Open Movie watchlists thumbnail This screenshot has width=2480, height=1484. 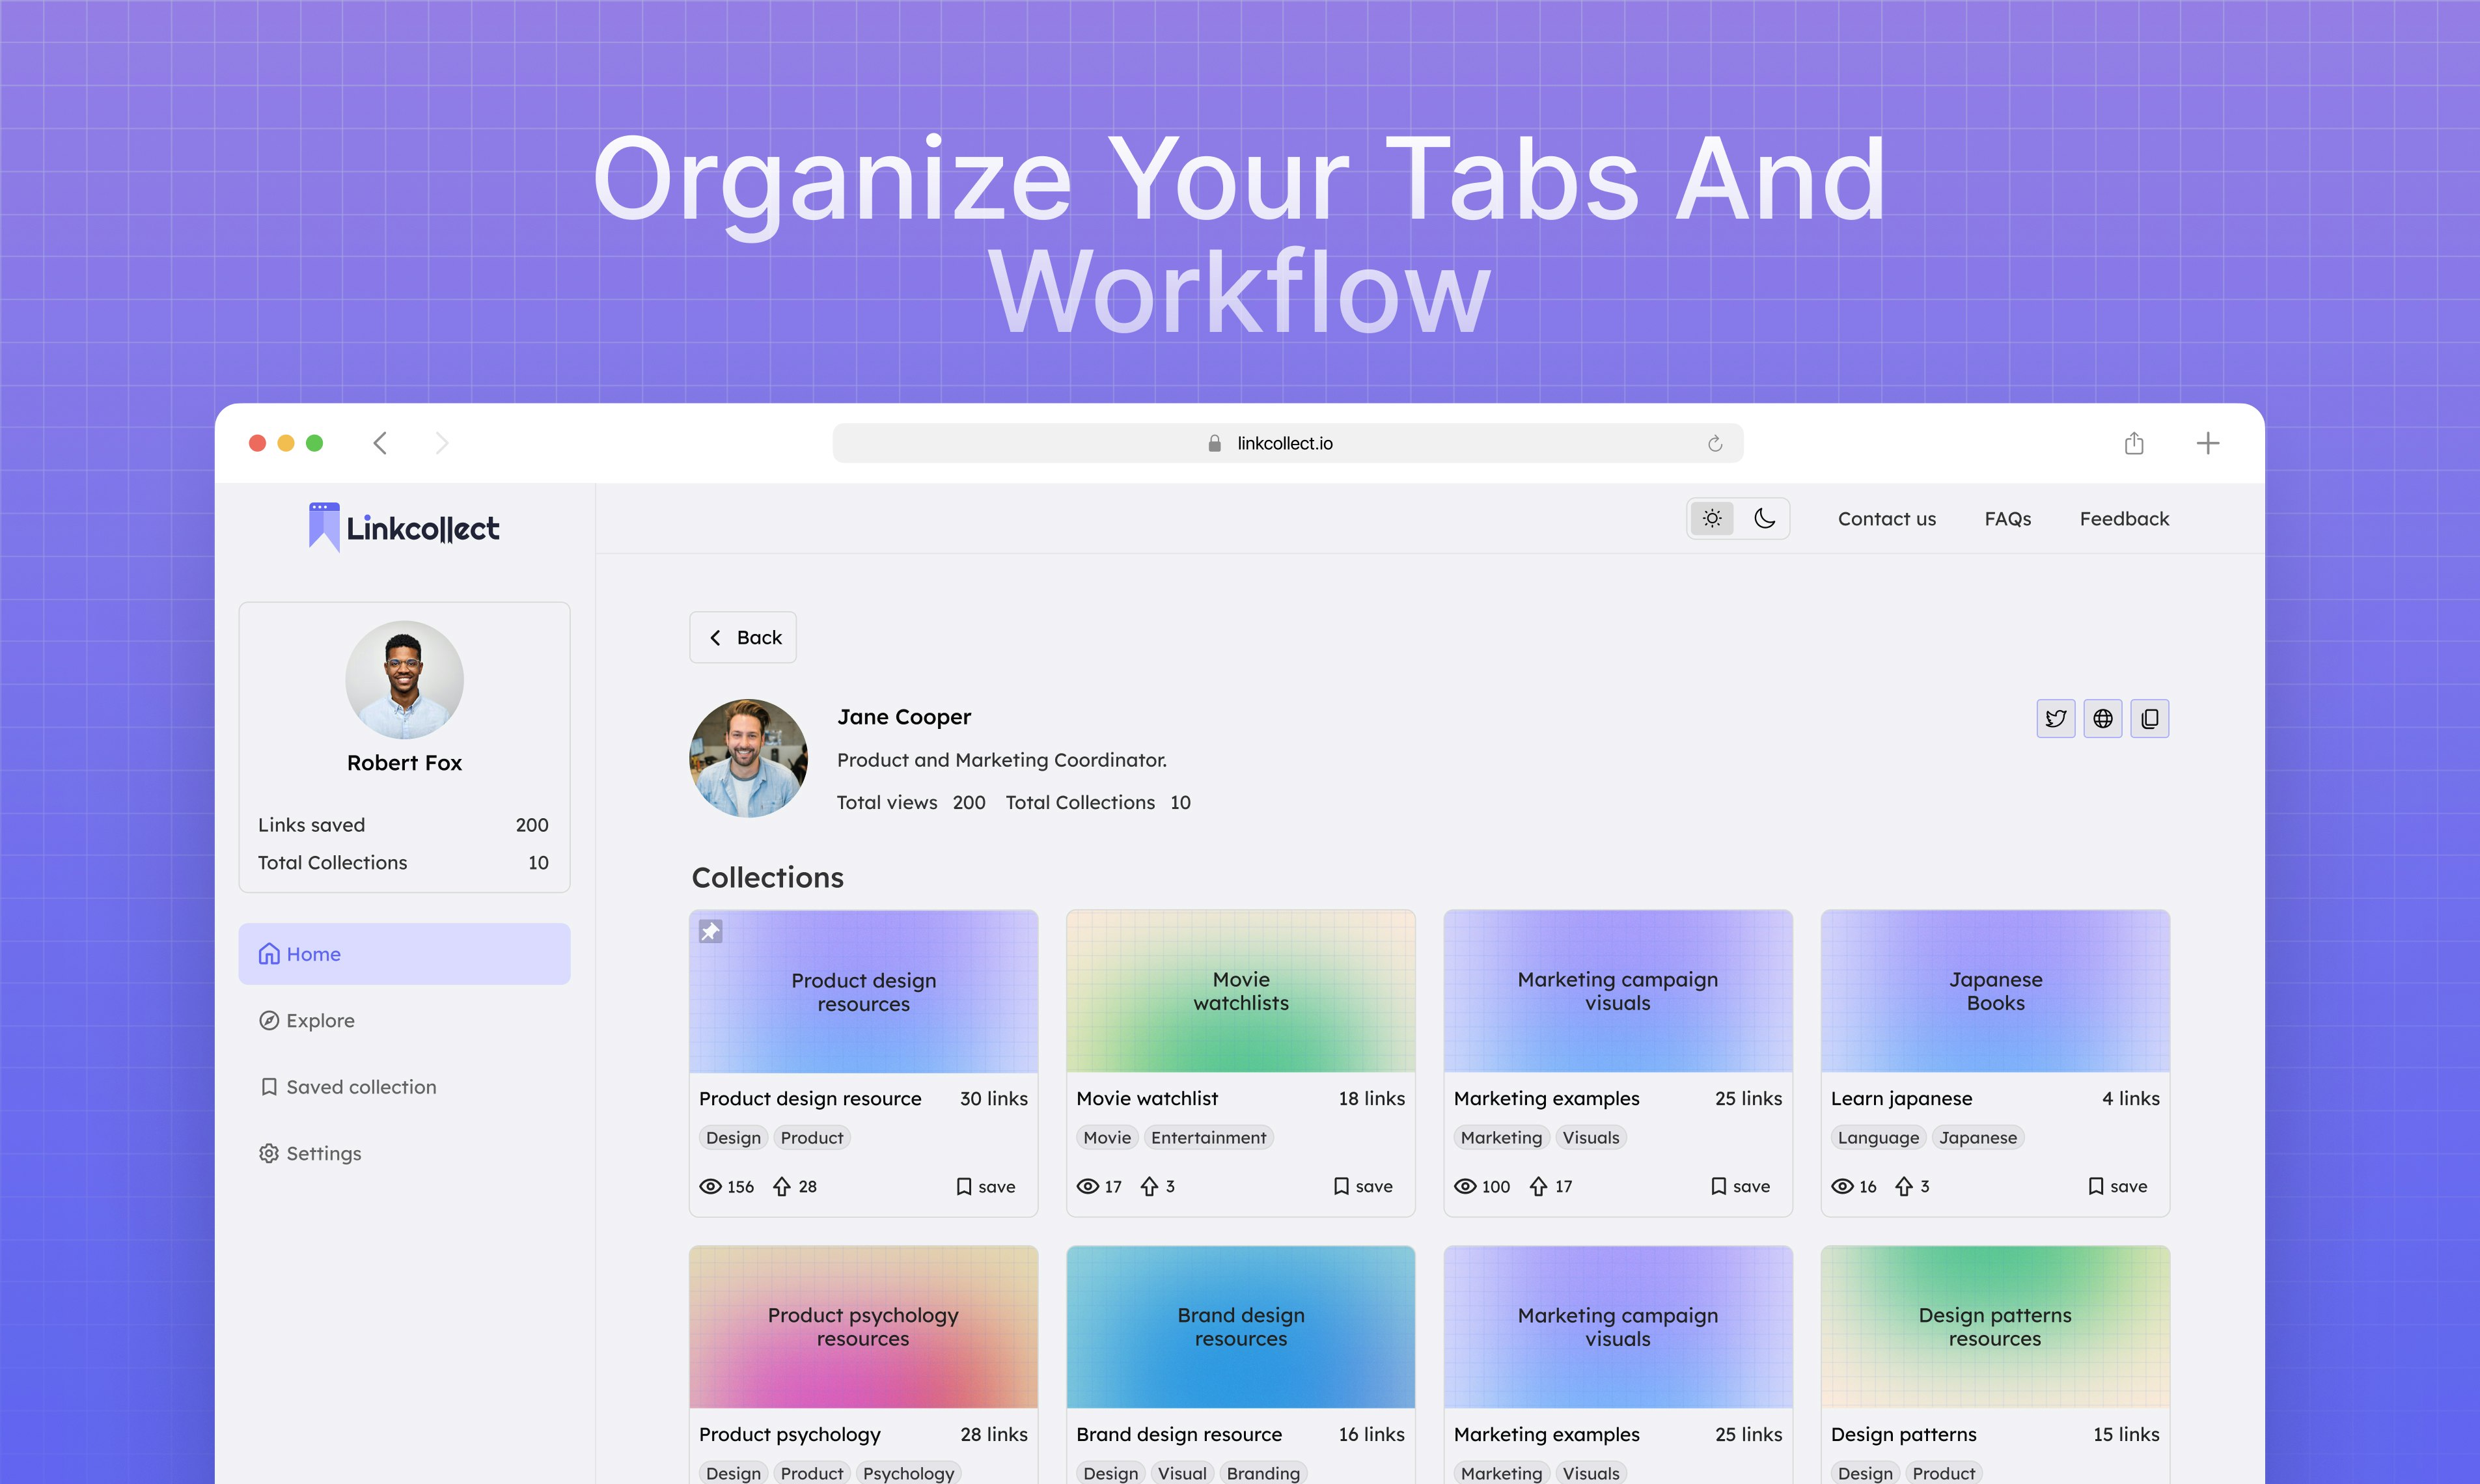pyautogui.click(x=1241, y=991)
